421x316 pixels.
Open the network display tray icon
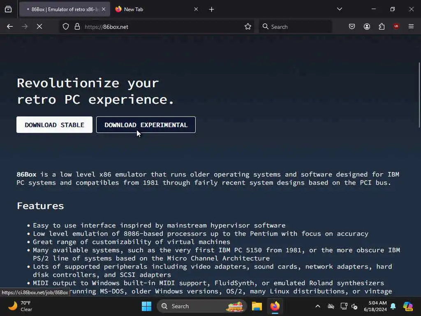tap(344, 306)
